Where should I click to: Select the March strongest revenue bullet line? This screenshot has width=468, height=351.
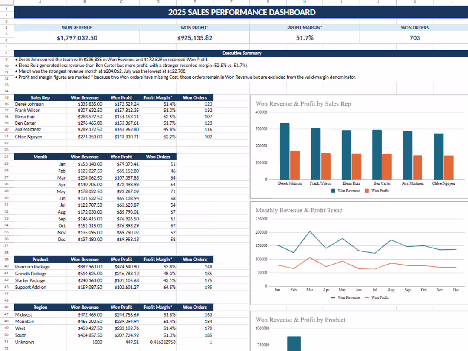(x=100, y=71)
